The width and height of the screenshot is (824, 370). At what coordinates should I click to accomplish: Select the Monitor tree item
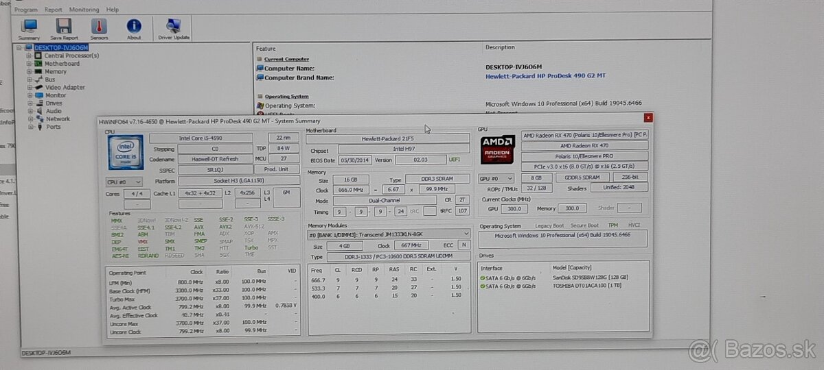56,95
